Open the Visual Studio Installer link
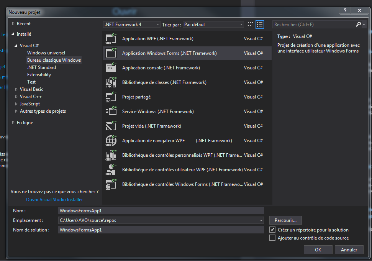Image resolution: width=372 pixels, height=261 pixels. coord(54,200)
